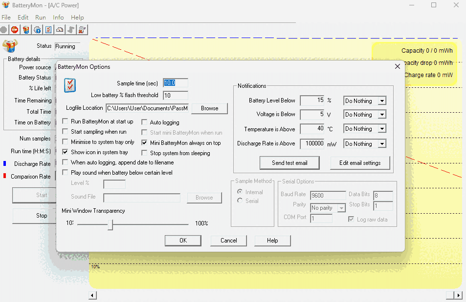Screen dimensions: 466x302
Task: Open Discharge Rate is Above action dropdown
Action: [382, 144]
